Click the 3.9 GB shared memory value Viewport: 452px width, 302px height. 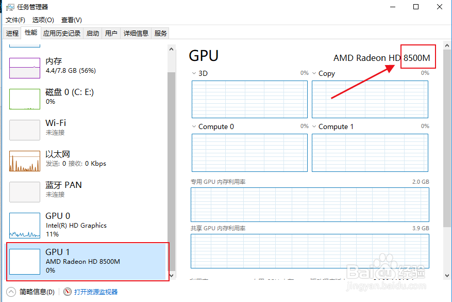[421, 228]
